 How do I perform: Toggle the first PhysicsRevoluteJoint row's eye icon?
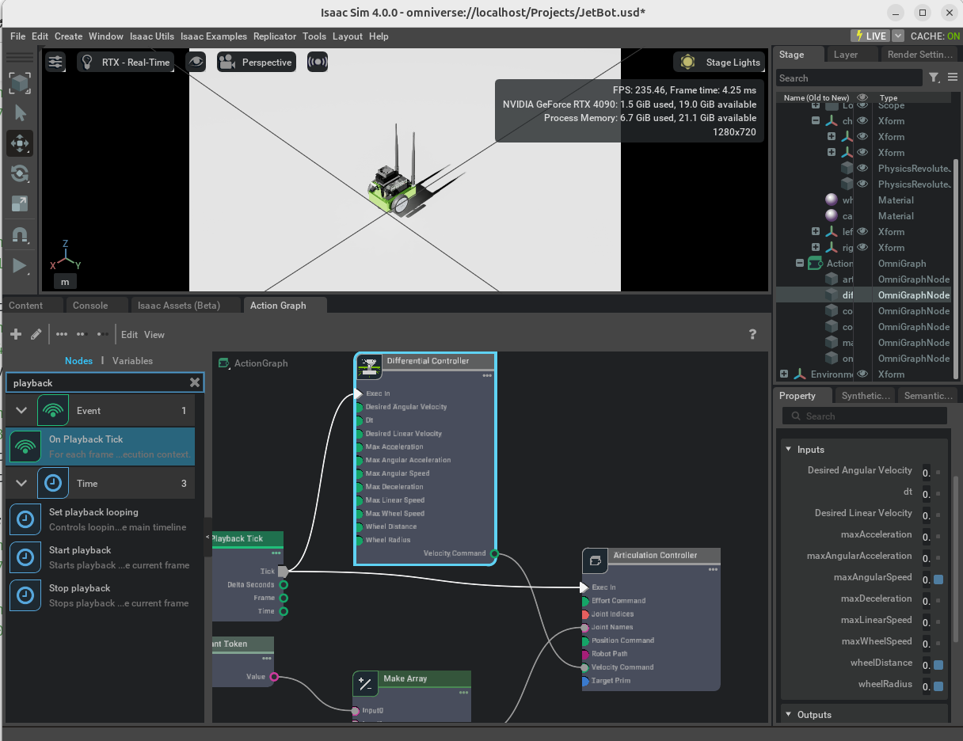862,168
